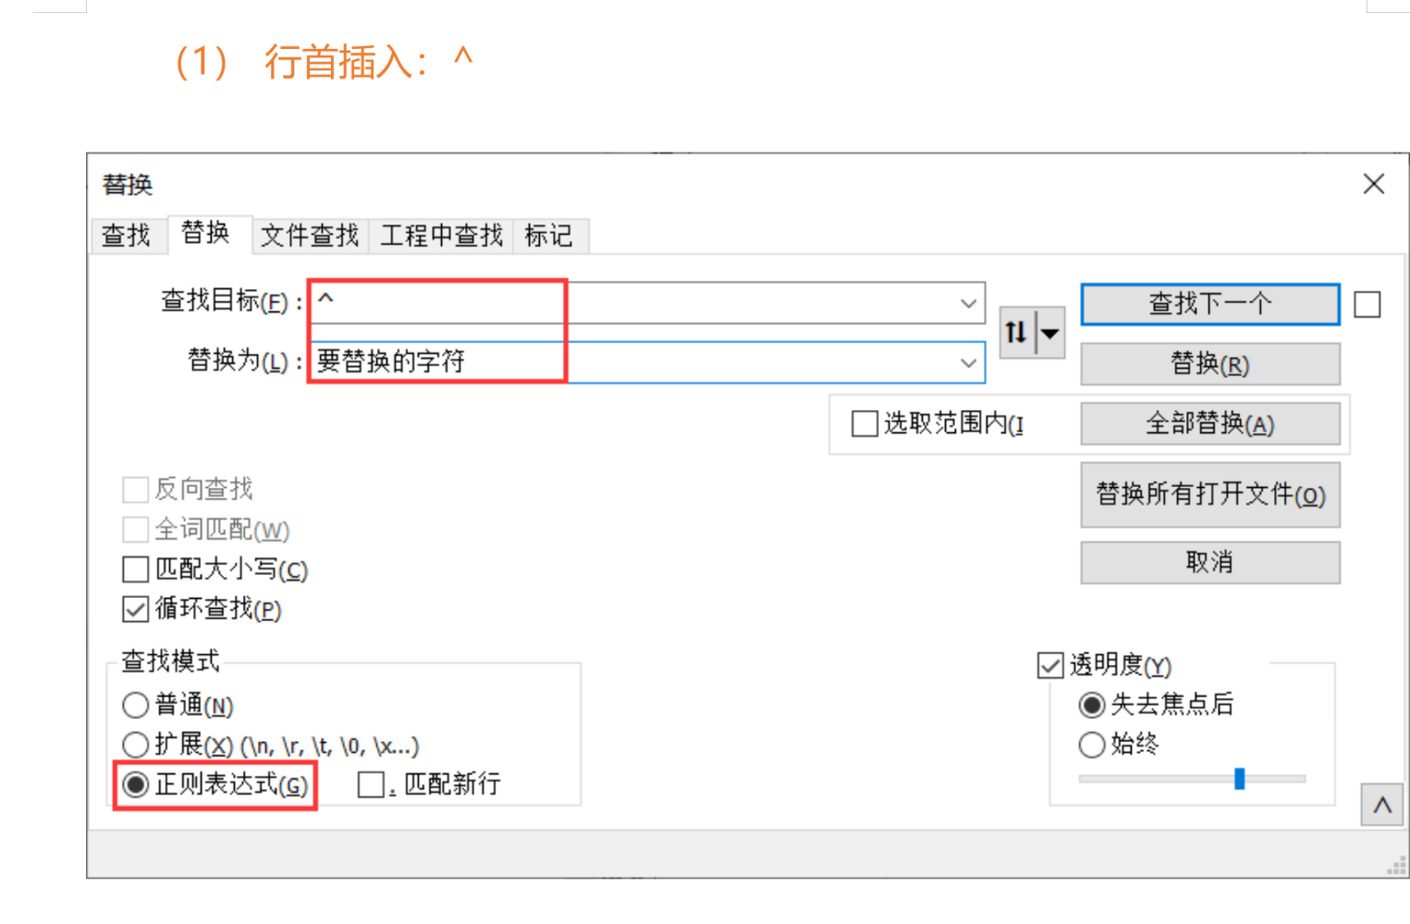Disable the 循环查找 checkbox
Viewport: 1410px width, 924px height.
click(135, 610)
